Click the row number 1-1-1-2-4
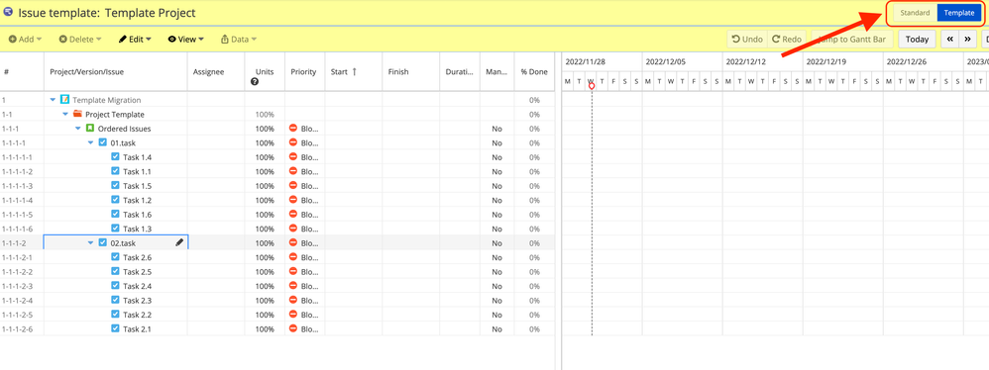Image resolution: width=989 pixels, height=370 pixels. (17, 300)
